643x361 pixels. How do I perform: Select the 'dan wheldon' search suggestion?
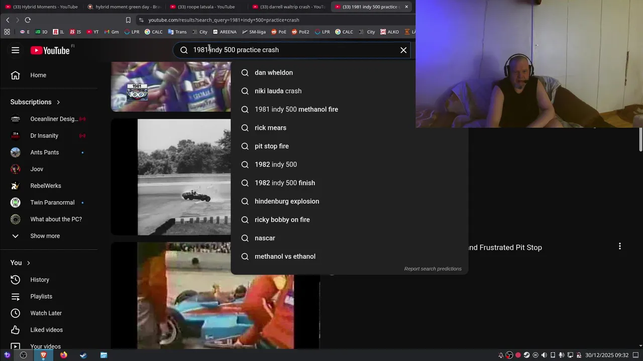[349, 73]
